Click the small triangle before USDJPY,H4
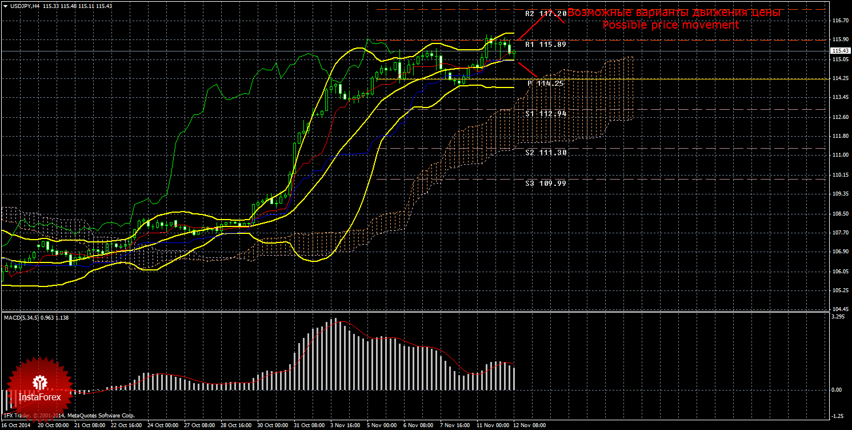The image size is (852, 430). [x=6, y=6]
